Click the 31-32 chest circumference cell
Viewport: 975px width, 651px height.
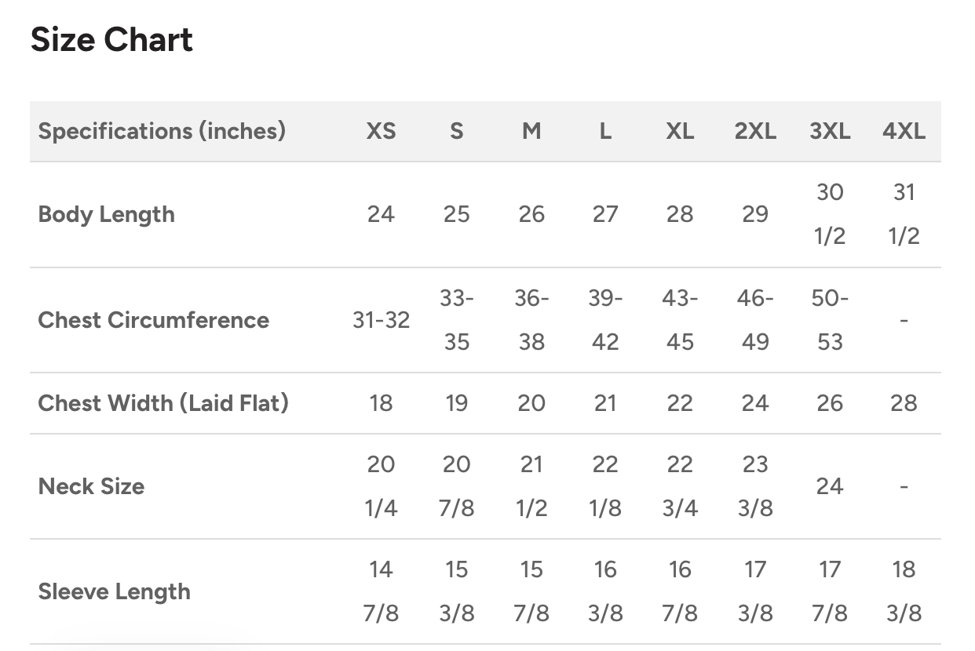coord(381,320)
